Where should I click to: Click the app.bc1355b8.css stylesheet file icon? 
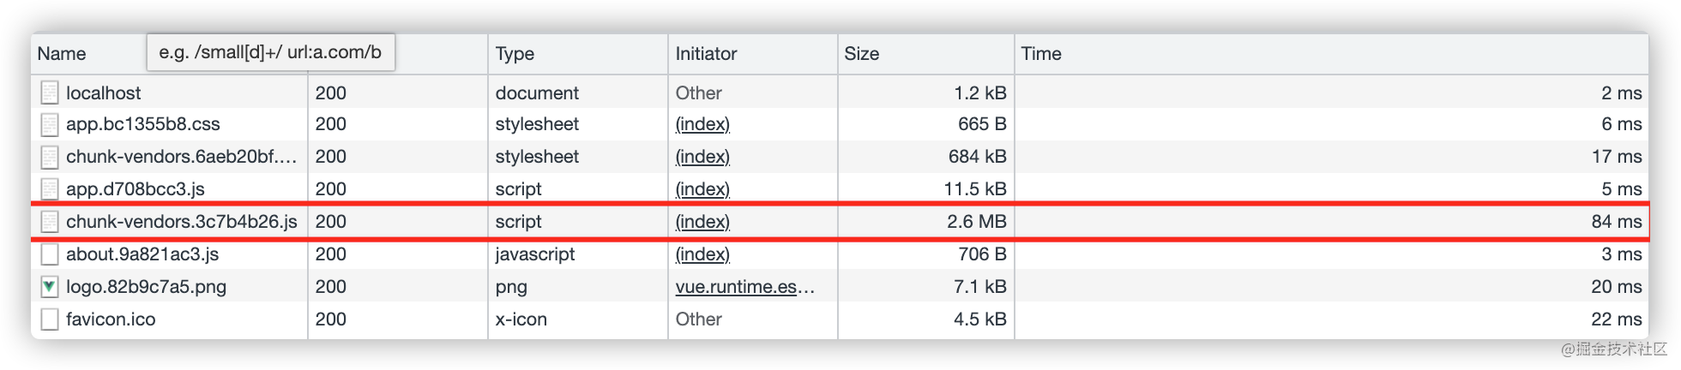tap(50, 125)
